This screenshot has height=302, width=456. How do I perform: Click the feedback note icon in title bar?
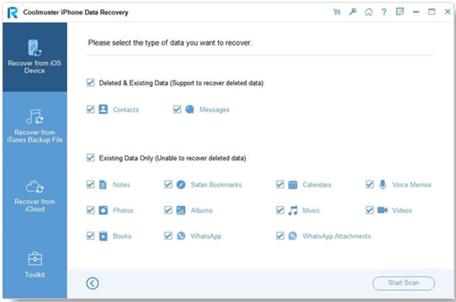click(399, 12)
